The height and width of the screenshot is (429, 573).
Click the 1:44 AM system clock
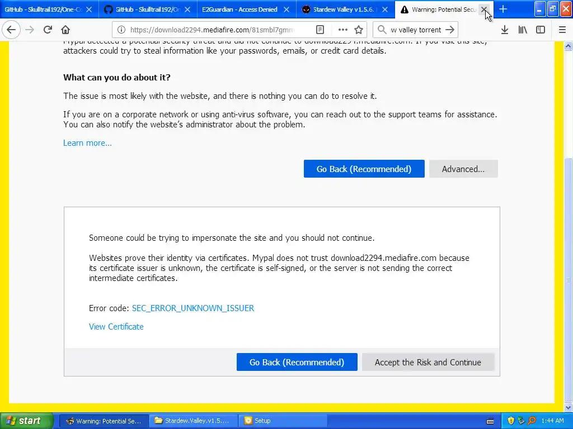(x=552, y=421)
